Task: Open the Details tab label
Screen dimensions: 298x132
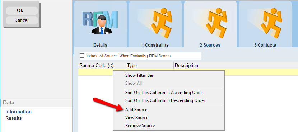Action: [100, 45]
